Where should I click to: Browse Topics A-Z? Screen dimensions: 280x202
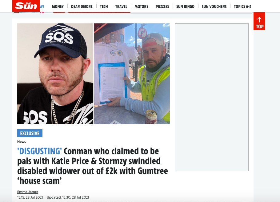pyautogui.click(x=242, y=6)
